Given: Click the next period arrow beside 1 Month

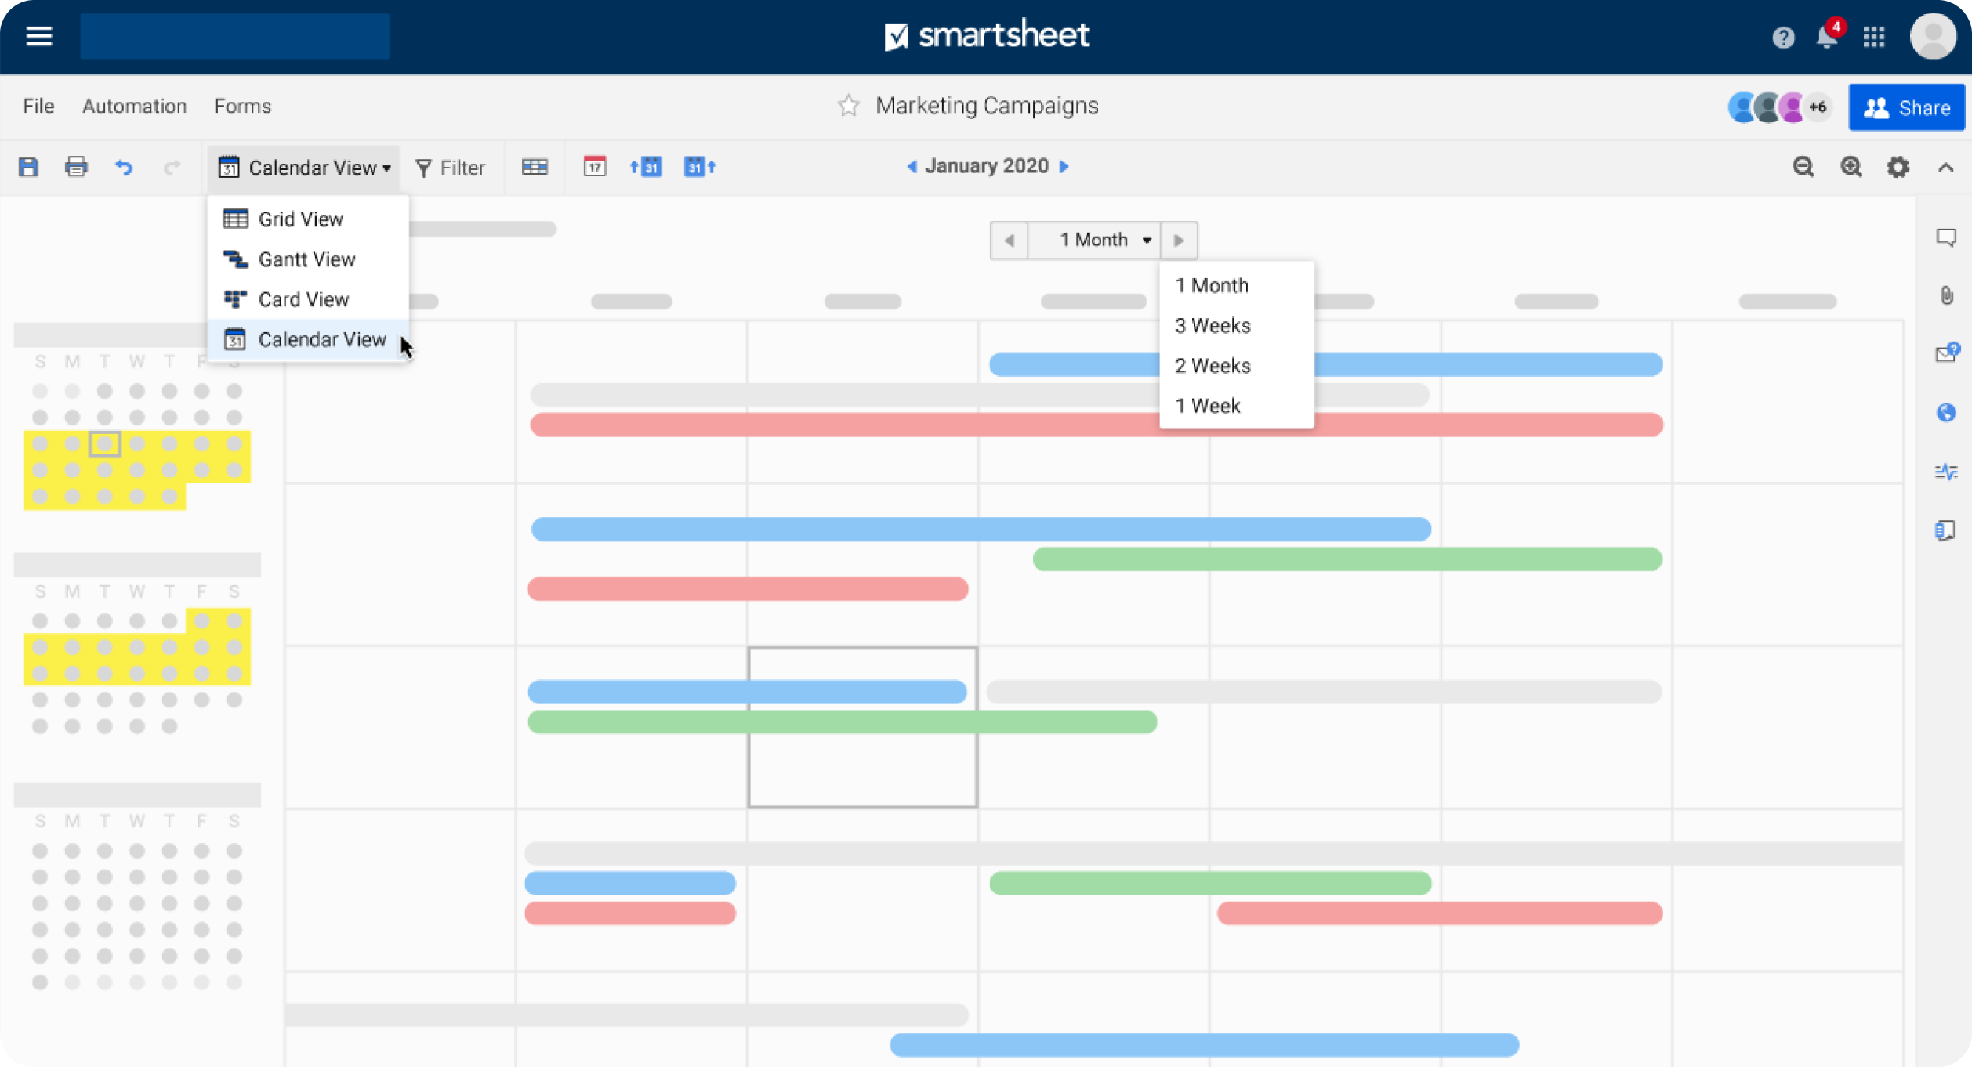Looking at the screenshot, I should [x=1179, y=241].
